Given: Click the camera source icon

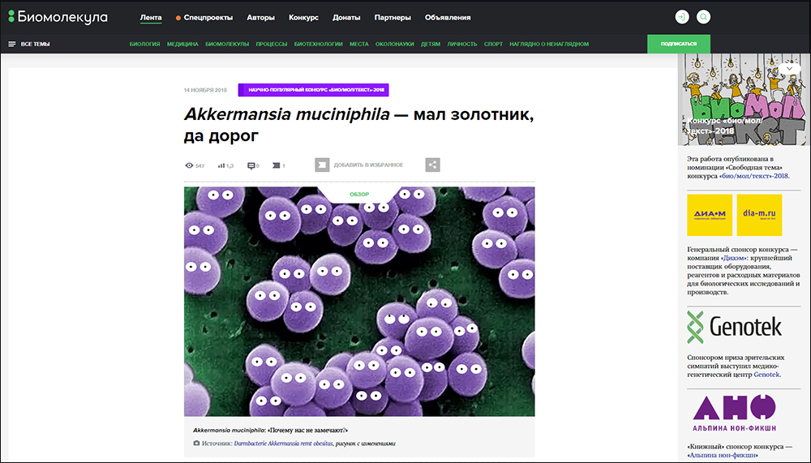Looking at the screenshot, I should [x=196, y=444].
